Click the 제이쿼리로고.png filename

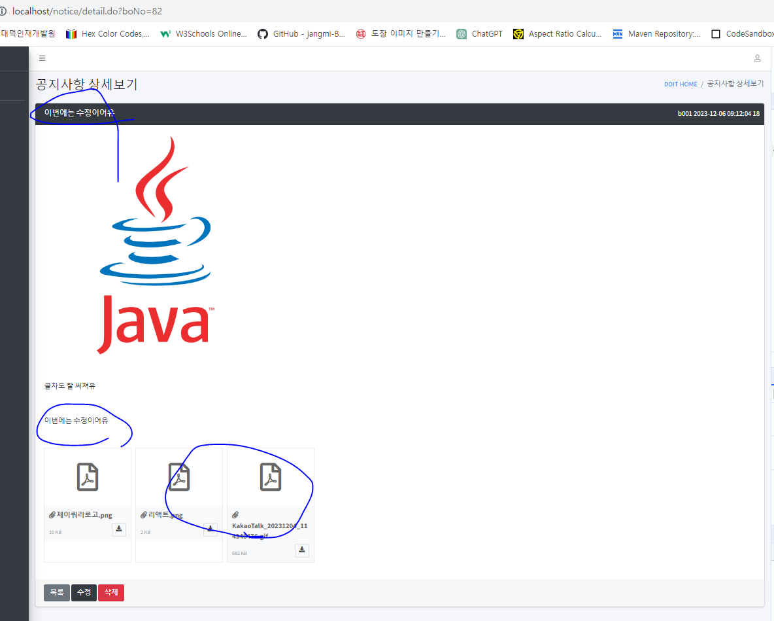tap(84, 515)
